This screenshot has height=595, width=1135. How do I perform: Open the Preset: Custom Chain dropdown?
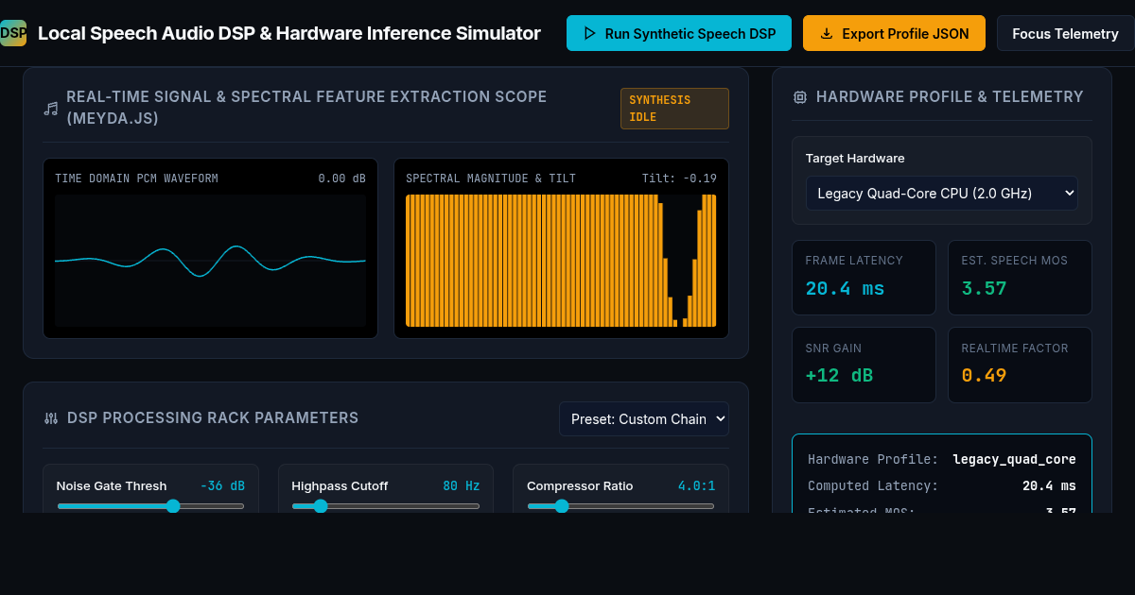pos(644,418)
